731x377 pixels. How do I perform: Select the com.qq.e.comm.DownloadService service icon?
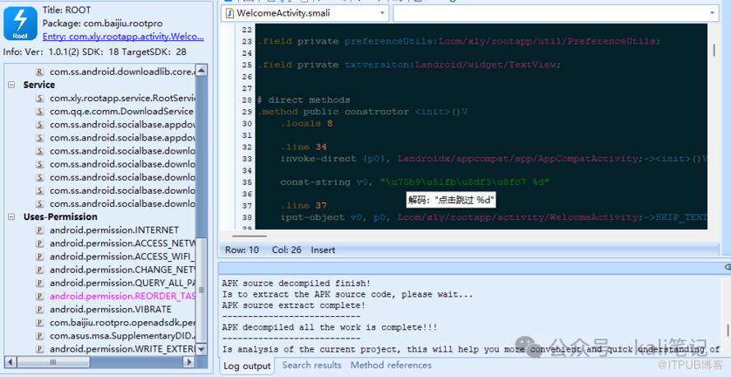pos(39,112)
